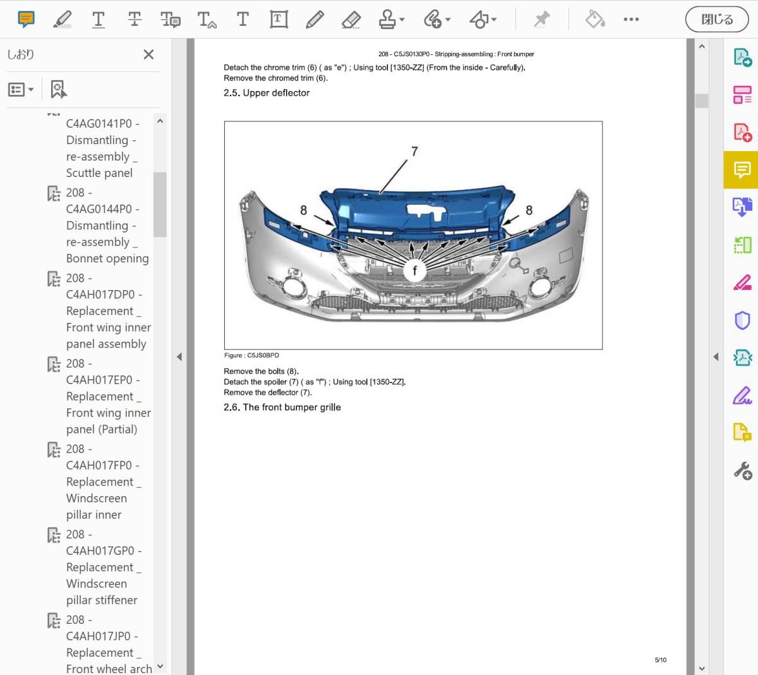Open Front wheel arch bookmark C4AH017JP0
The image size is (758, 675).
point(109,644)
